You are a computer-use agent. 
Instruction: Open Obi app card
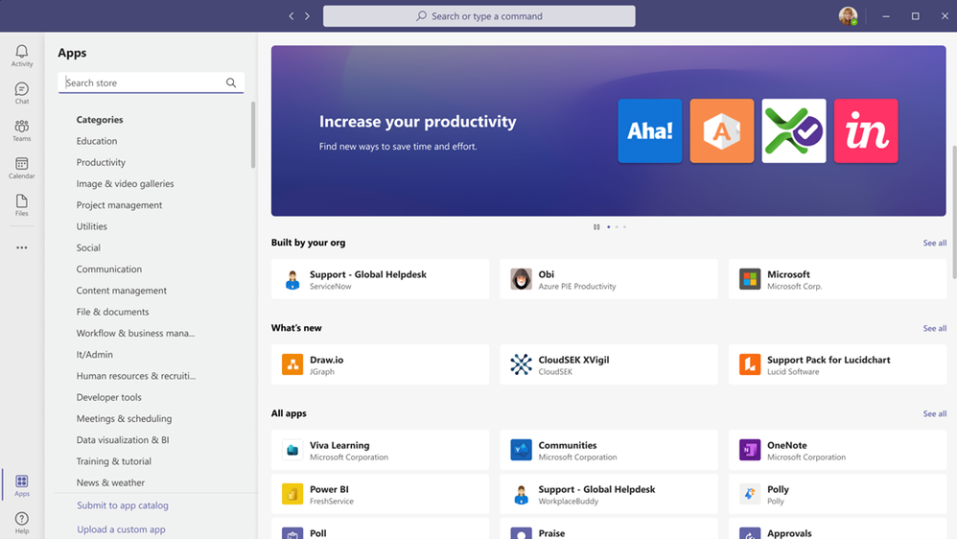(609, 279)
